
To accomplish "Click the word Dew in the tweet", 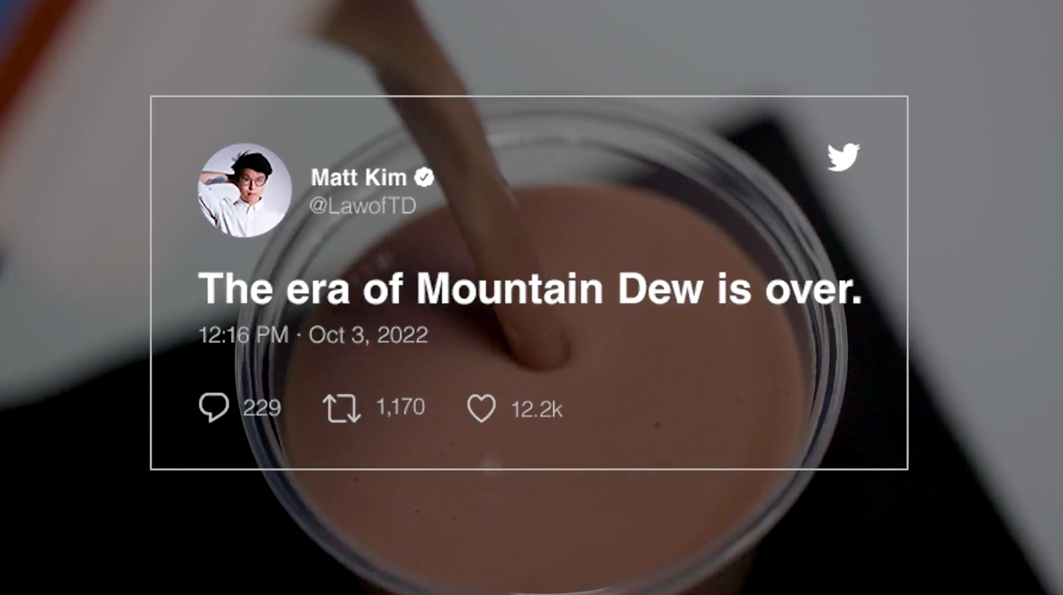I will (x=660, y=289).
